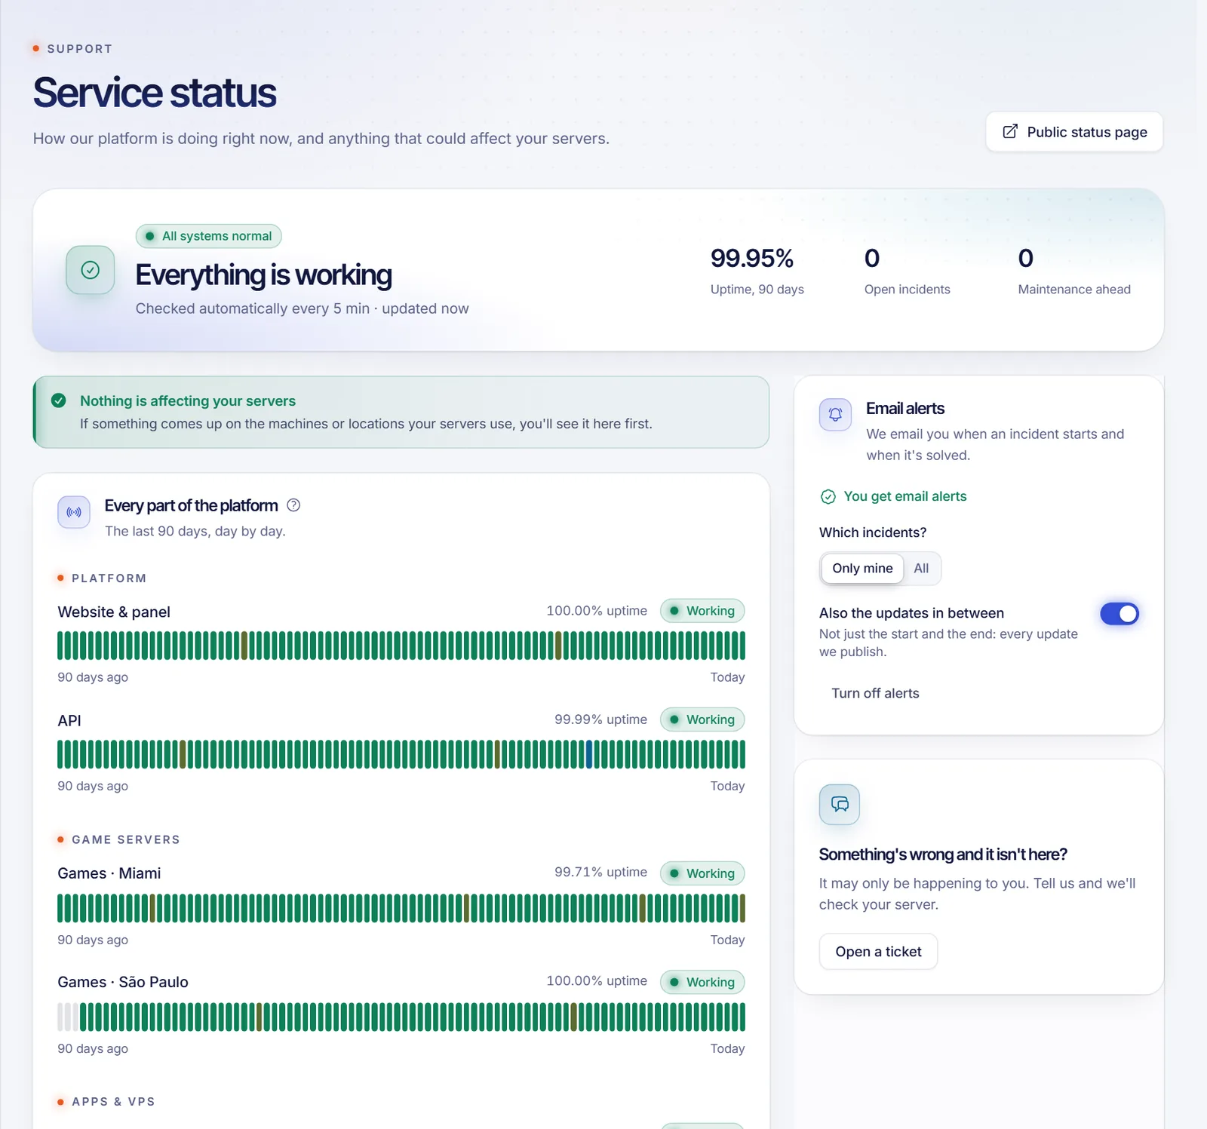Click the Working badge for Website & panel
Image resolution: width=1207 pixels, height=1129 pixels.
tap(702, 611)
